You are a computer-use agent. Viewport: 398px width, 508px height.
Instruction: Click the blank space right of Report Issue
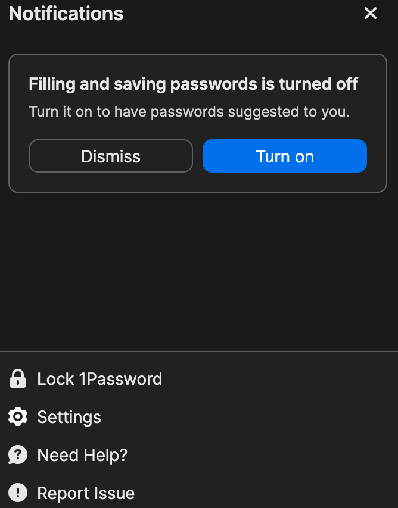[x=268, y=493]
